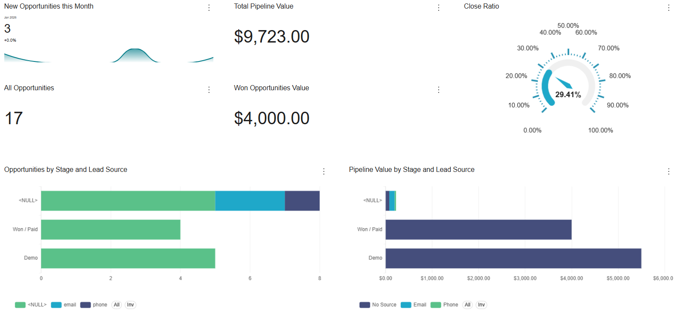This screenshot has height=312, width=680.
Task: Toggle the email series in Opportunities legend
Action: pos(64,304)
